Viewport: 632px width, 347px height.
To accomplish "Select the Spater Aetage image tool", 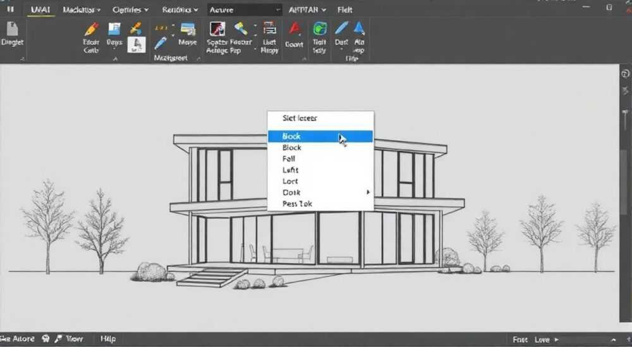I will pos(217,30).
